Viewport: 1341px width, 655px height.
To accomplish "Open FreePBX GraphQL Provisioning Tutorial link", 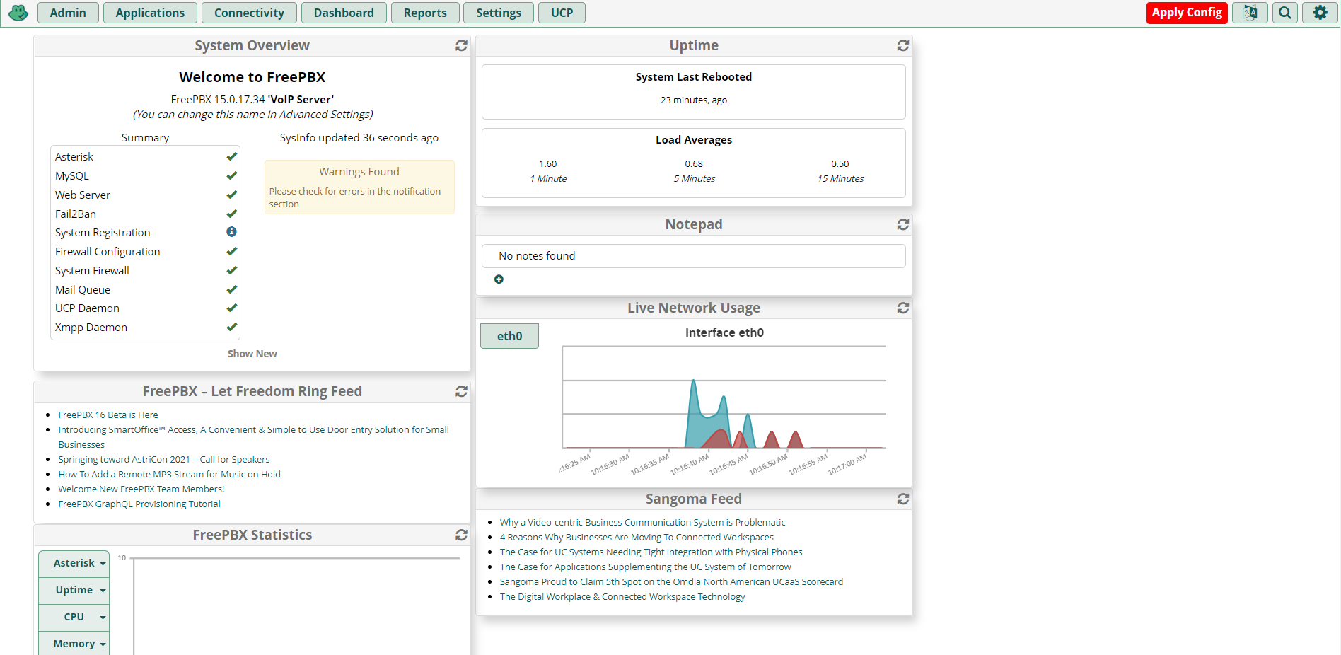I will pos(139,504).
